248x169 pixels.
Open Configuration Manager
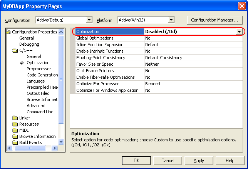214,20
